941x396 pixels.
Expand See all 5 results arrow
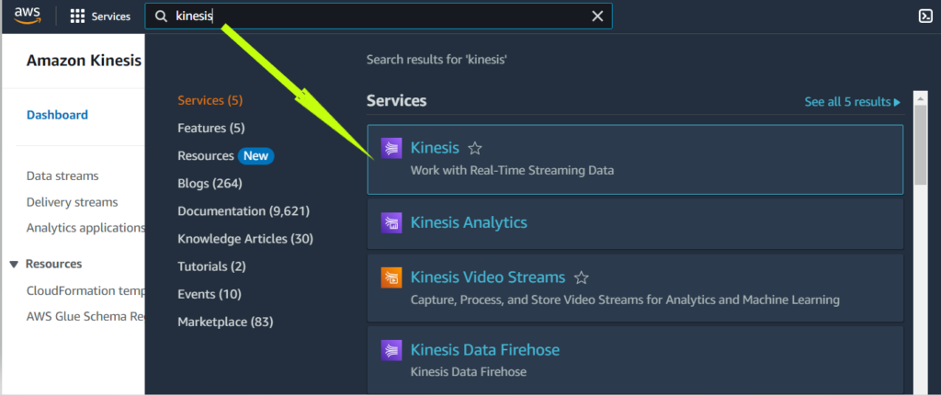pos(897,102)
